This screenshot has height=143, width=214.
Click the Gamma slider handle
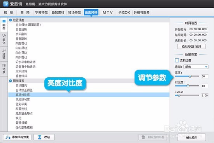[179, 95]
